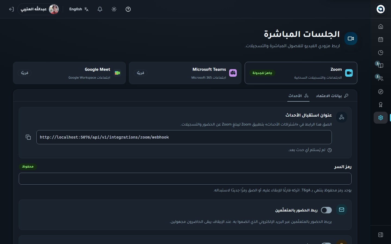Click the الجلسات المباشرة page title
The height and width of the screenshot is (244, 391).
tap(302, 34)
